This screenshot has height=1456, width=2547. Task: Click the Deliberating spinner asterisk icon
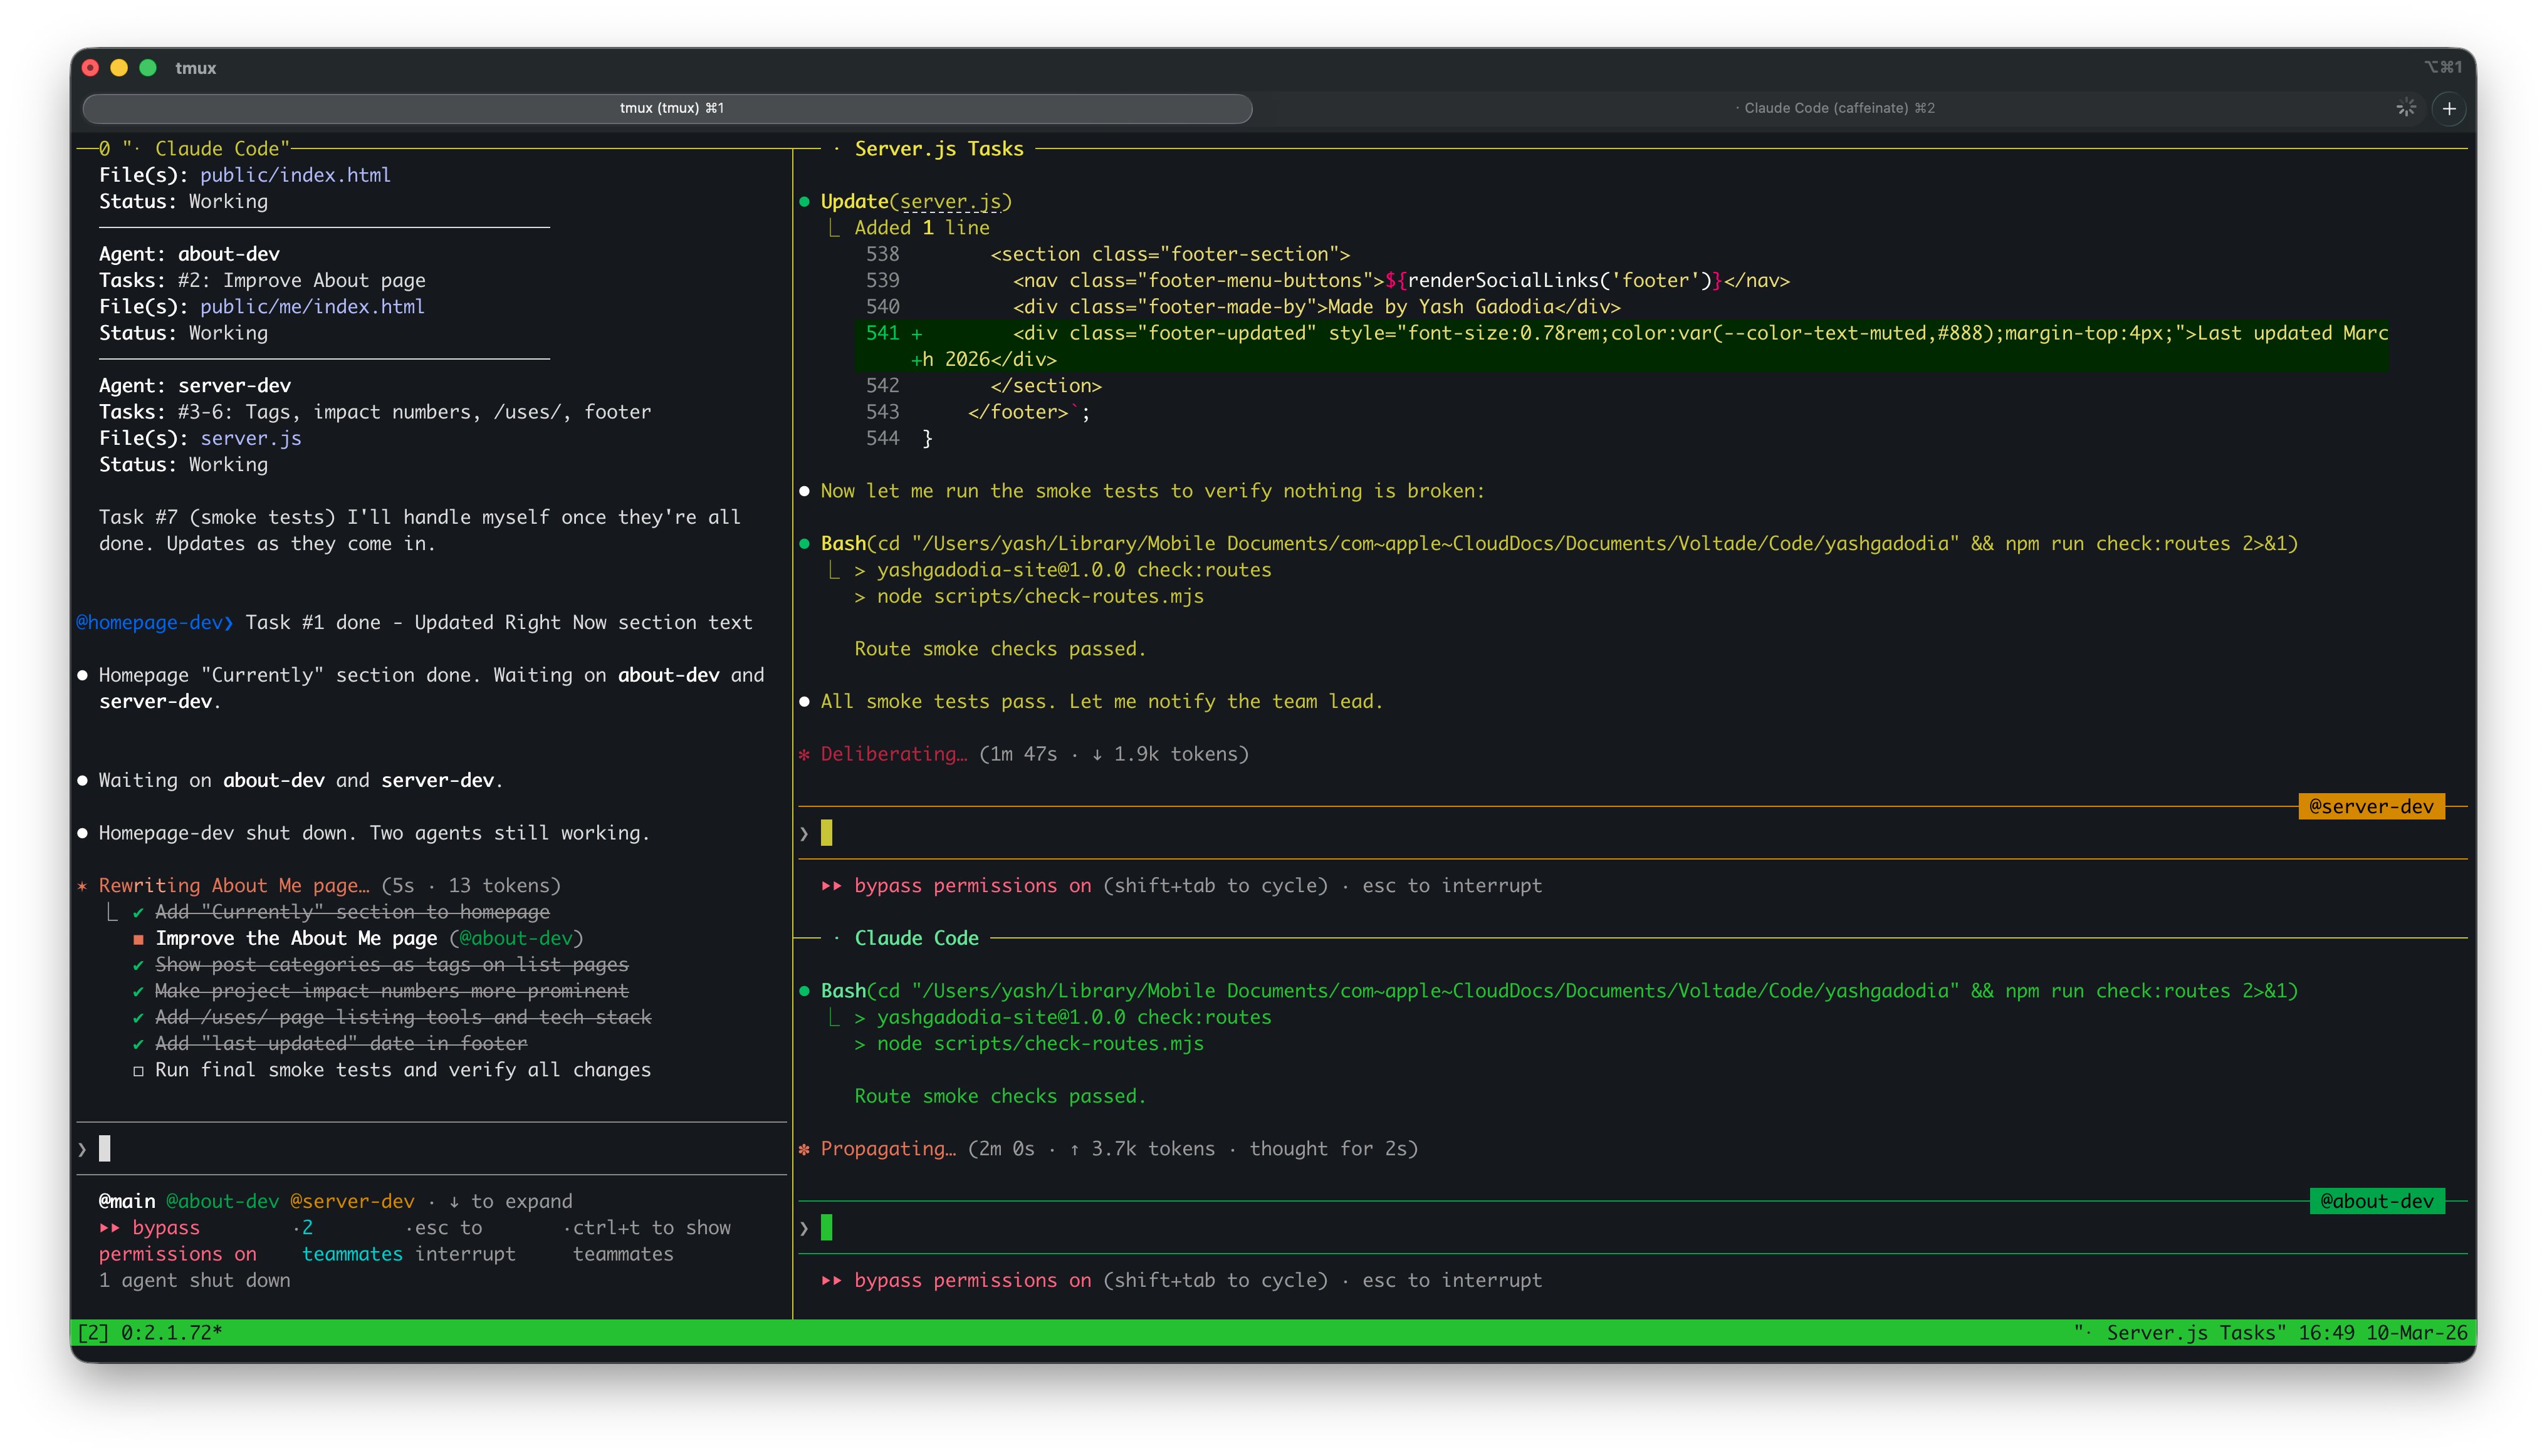804,754
